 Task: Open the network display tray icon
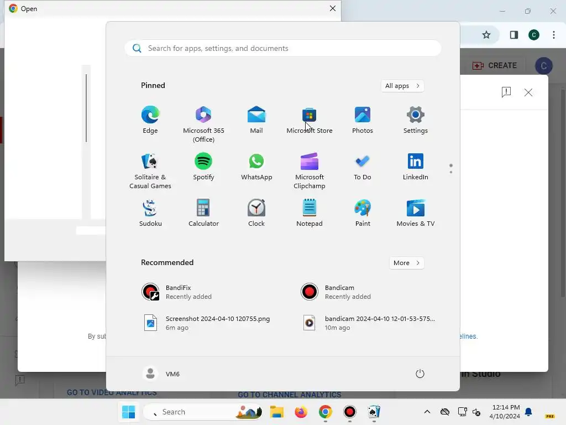coord(462,412)
